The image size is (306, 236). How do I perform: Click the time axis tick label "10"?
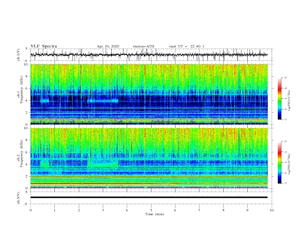pos(272,210)
